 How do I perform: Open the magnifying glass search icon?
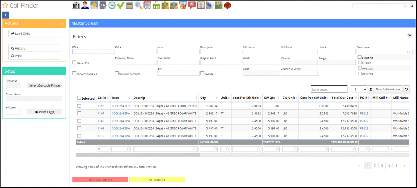pos(138,6)
